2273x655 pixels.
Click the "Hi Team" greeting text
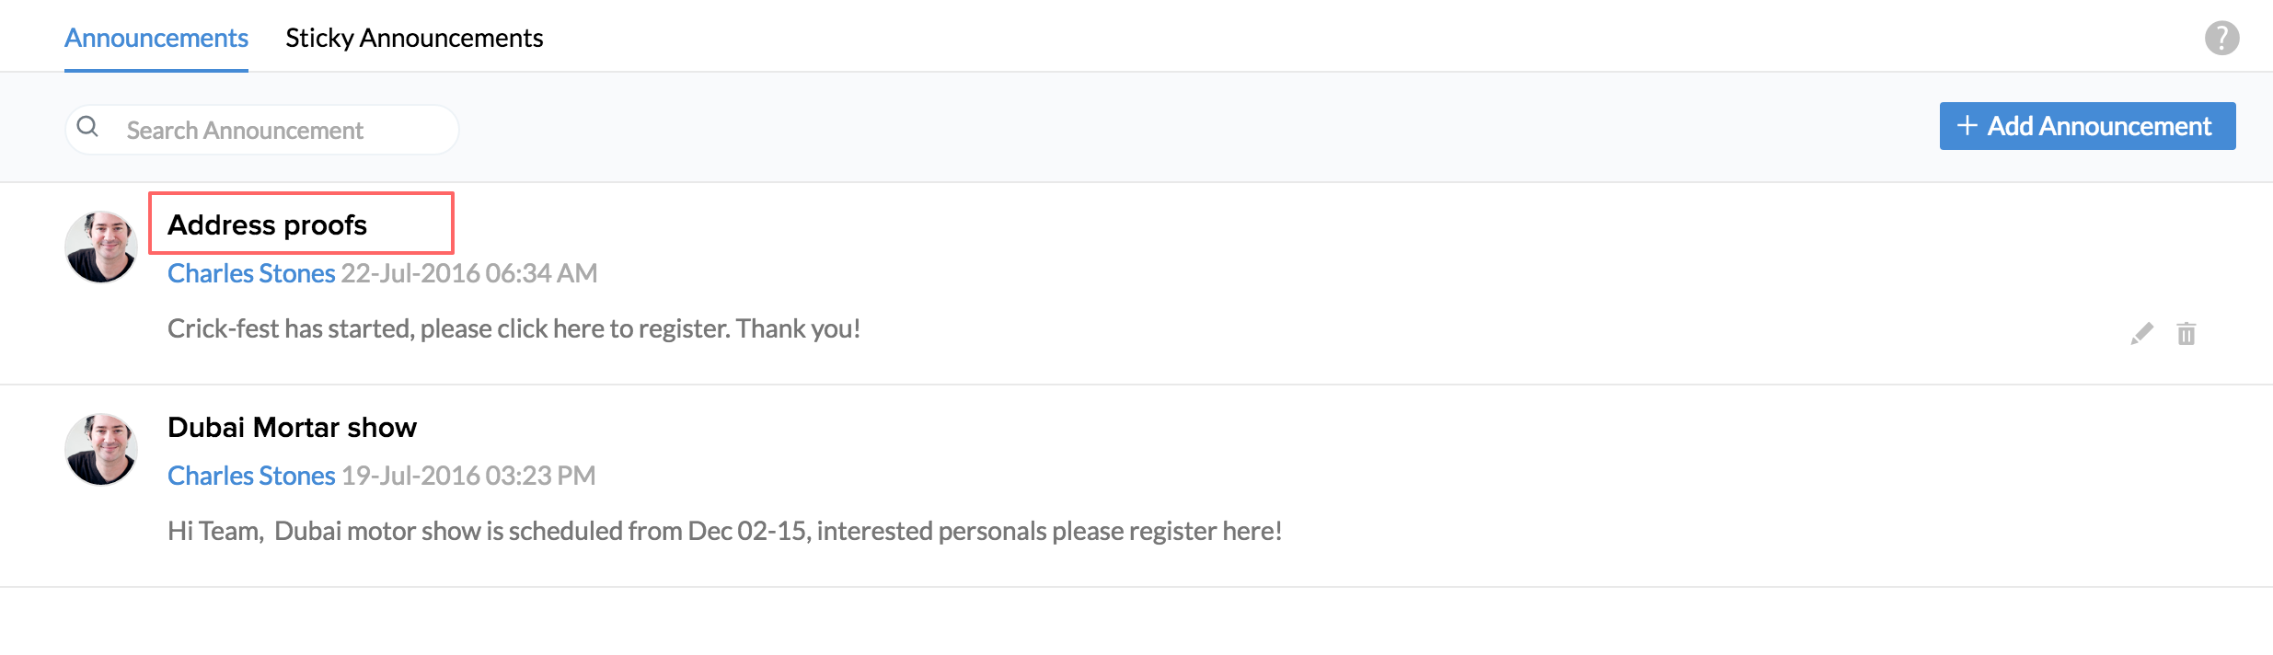point(213,531)
